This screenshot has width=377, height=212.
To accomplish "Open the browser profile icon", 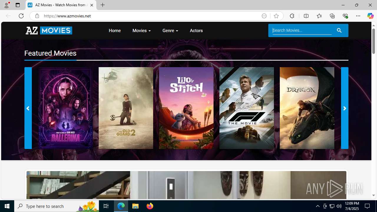I will (x=6, y=5).
